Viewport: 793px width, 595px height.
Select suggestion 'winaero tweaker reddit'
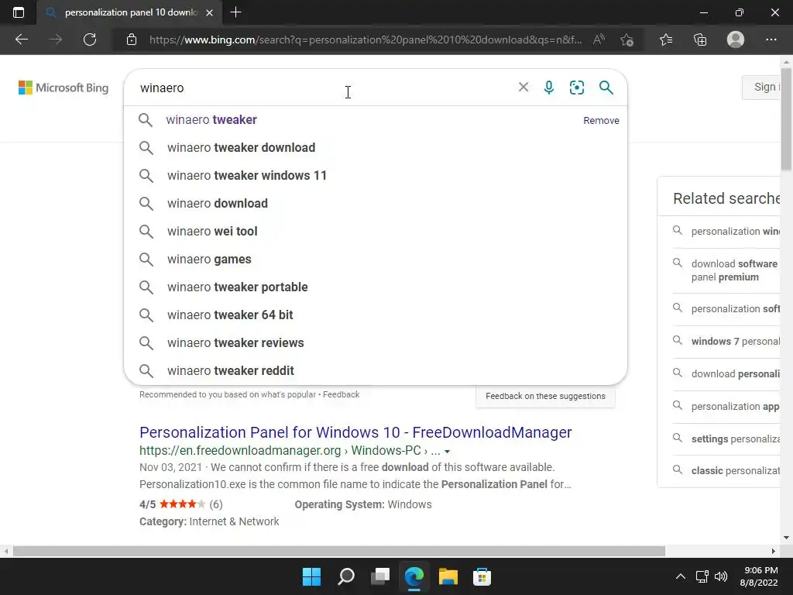376,370
